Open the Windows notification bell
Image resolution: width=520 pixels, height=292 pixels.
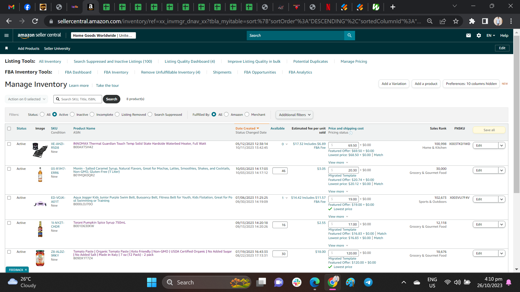[x=509, y=282]
